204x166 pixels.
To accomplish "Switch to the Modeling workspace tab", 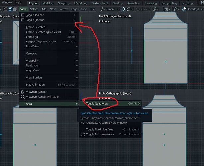I will [x=48, y=3].
